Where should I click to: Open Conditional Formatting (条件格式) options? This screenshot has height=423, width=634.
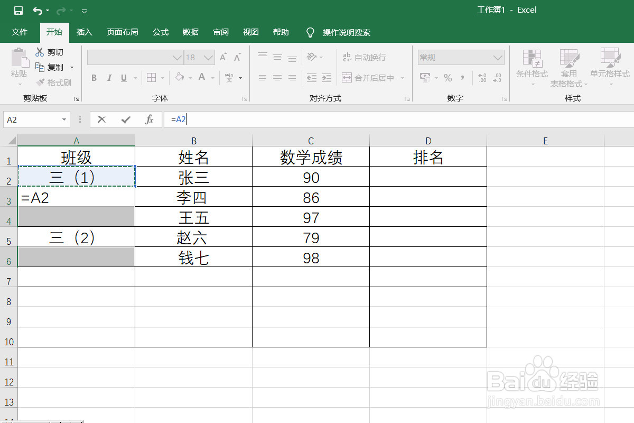[532, 68]
